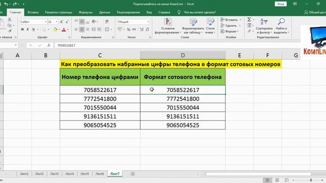Open the merge and center dropdown
This screenshot has width=326, height=183.
112,29
